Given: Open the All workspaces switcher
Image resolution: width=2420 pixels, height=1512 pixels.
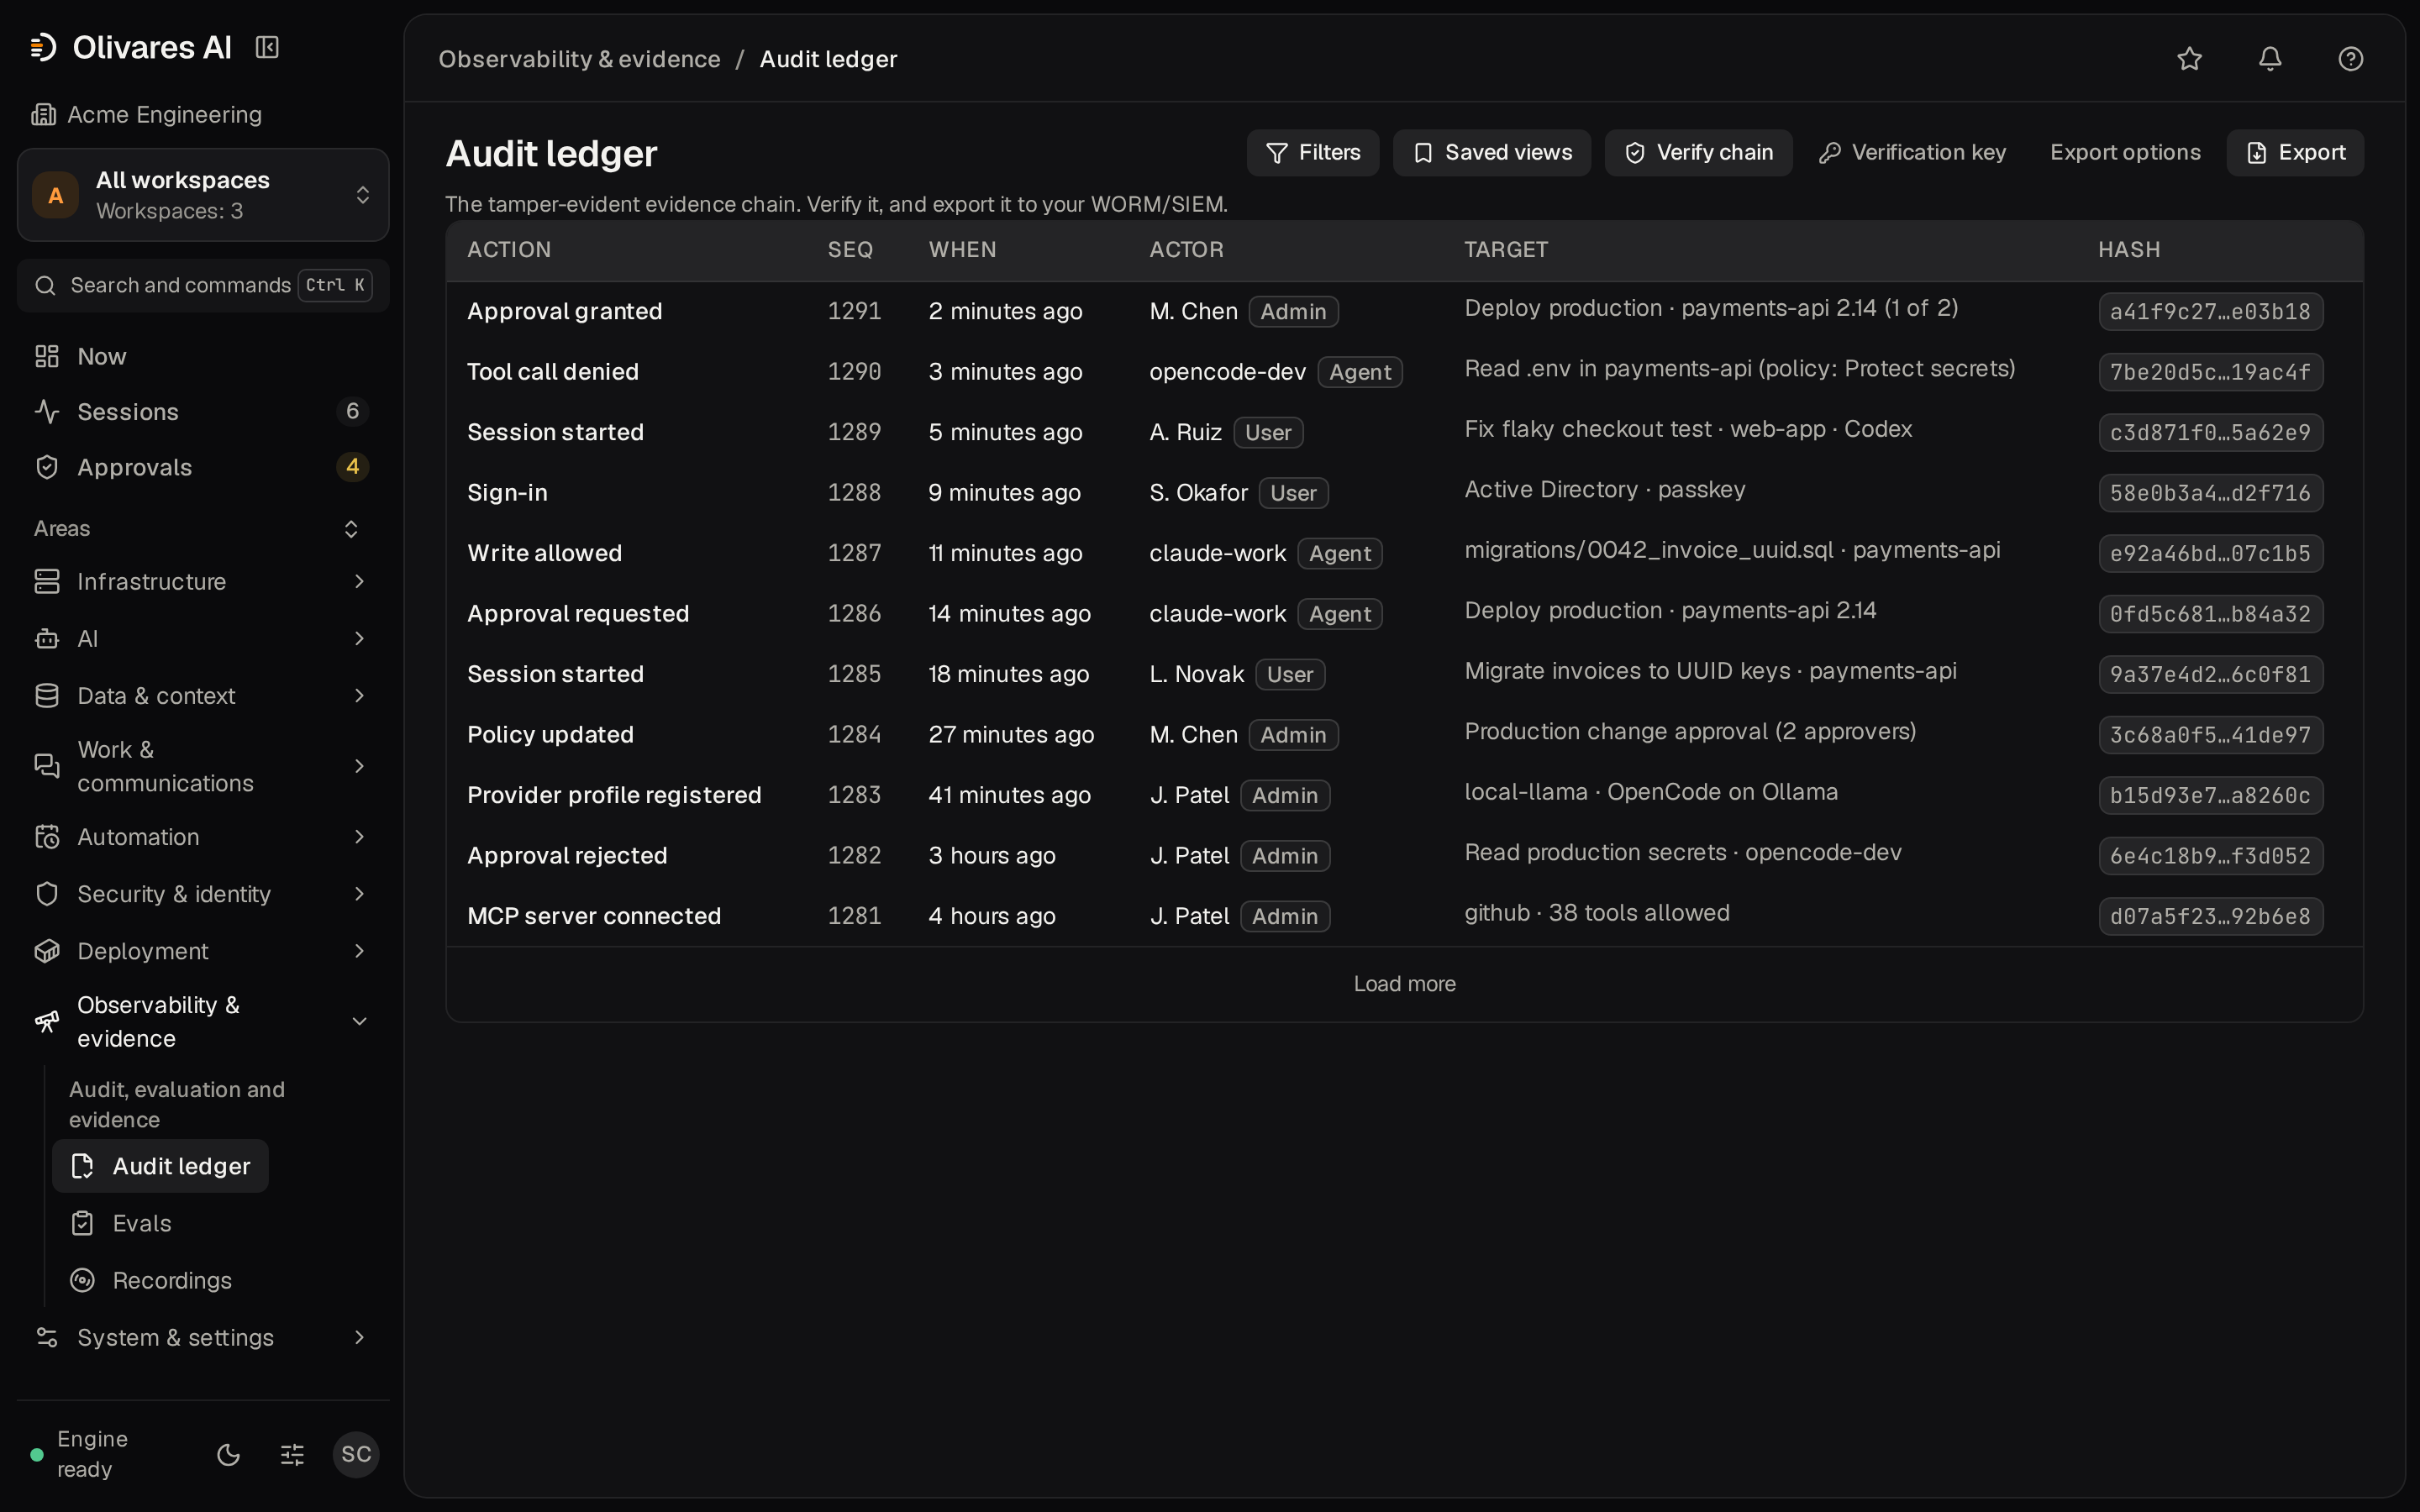Looking at the screenshot, I should point(203,195).
